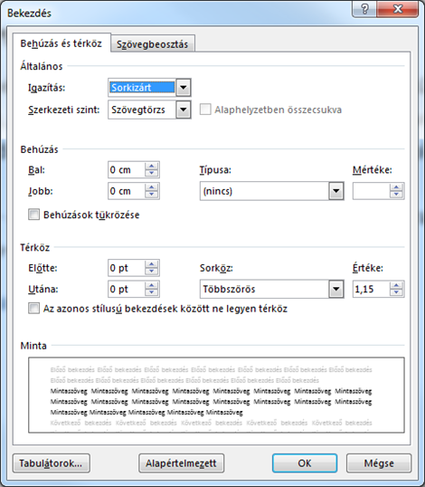Image resolution: width=425 pixels, height=487 pixels.
Task: Cancel with the Mégse button
Action: (379, 463)
